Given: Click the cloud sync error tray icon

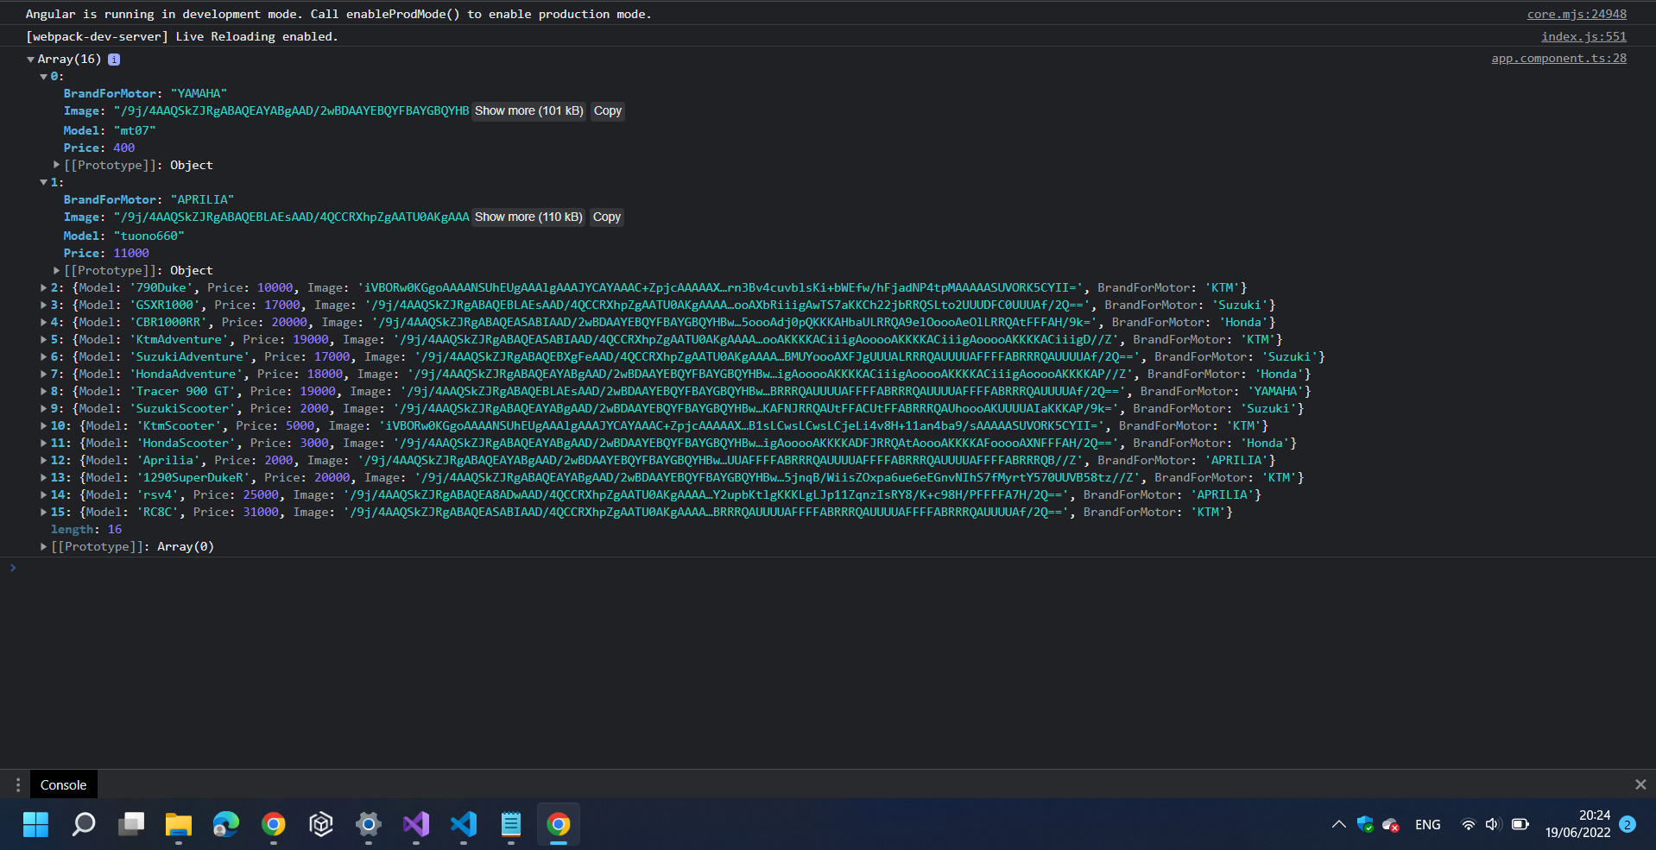Looking at the screenshot, I should click(x=1391, y=825).
